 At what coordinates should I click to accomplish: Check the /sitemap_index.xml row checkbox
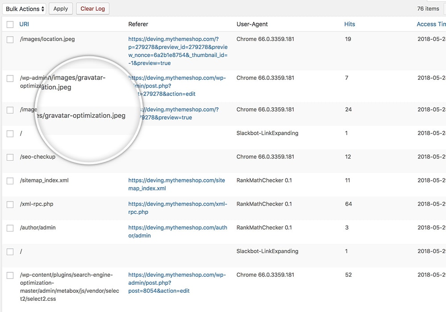pos(10,180)
